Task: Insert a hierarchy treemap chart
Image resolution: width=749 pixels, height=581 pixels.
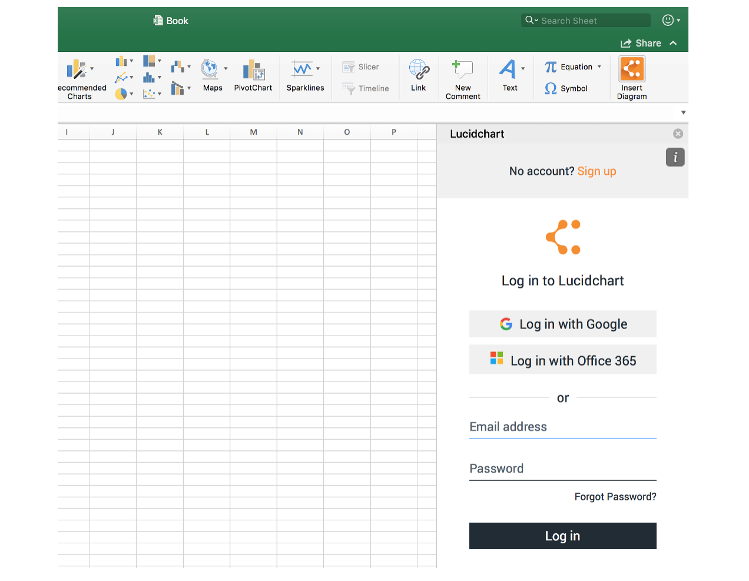Action: [x=149, y=61]
